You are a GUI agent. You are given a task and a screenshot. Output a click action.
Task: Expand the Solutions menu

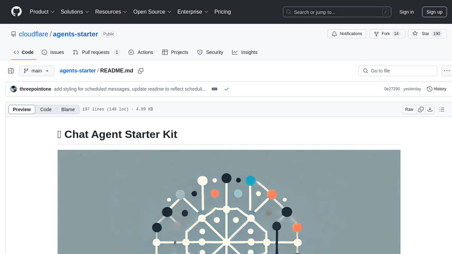(x=75, y=12)
